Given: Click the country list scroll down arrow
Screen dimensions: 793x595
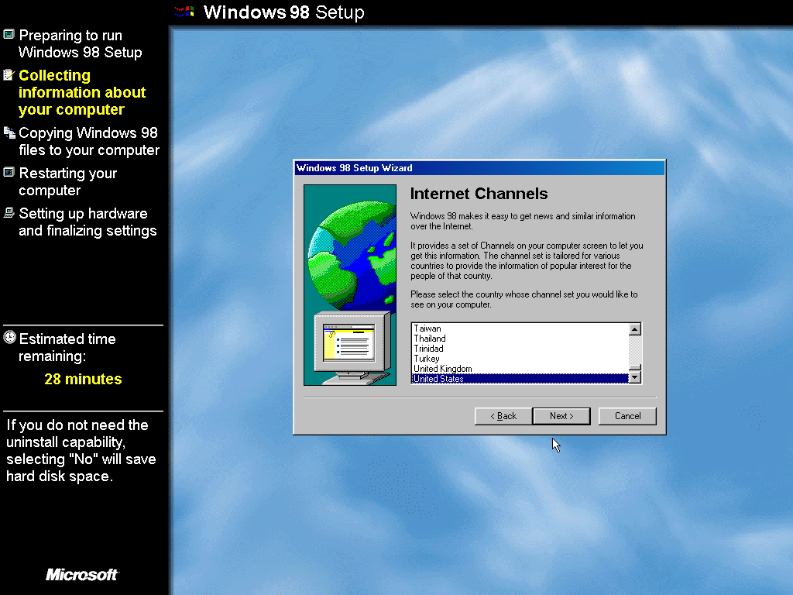Looking at the screenshot, I should tap(635, 377).
